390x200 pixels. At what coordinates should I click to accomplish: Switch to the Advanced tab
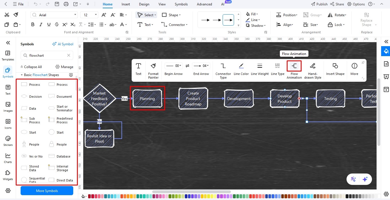point(204,4)
